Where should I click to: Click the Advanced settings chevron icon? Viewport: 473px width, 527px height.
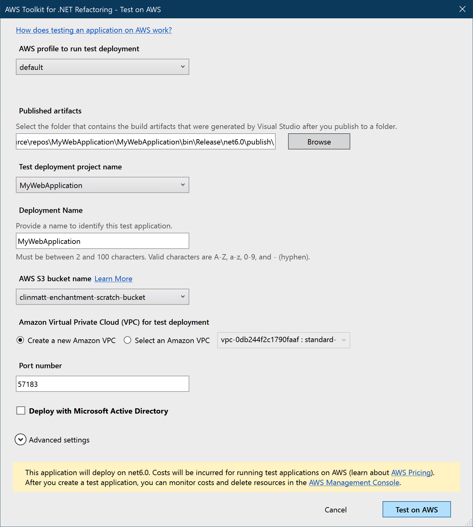point(21,440)
